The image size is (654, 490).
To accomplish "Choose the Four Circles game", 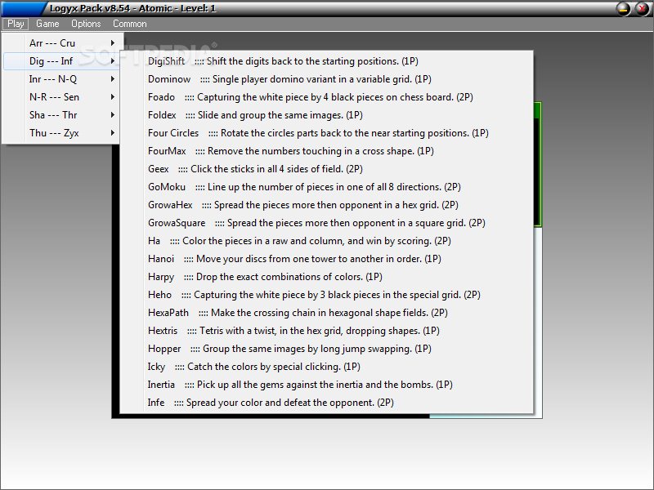I will click(x=326, y=132).
